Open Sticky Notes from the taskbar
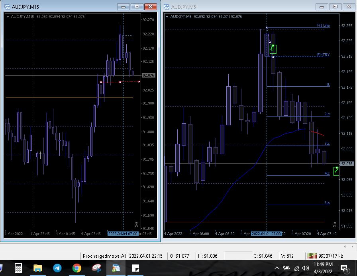Screen dimensions: 357x276 pyautogui.click(x=135, y=268)
